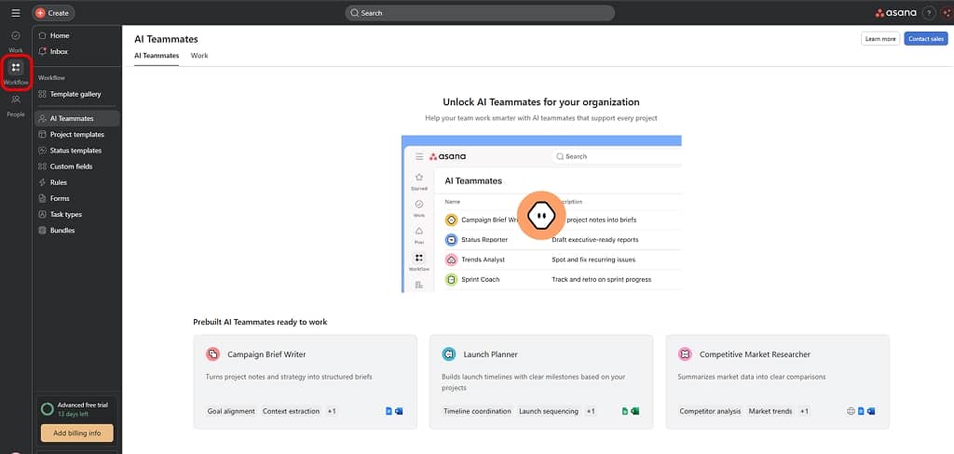Open the Work section in the left rail
This screenshot has width=954, height=454.
point(16,41)
